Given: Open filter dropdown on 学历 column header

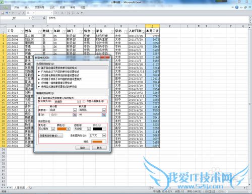Looking at the screenshot, I should pyautogui.click(x=125, y=32).
